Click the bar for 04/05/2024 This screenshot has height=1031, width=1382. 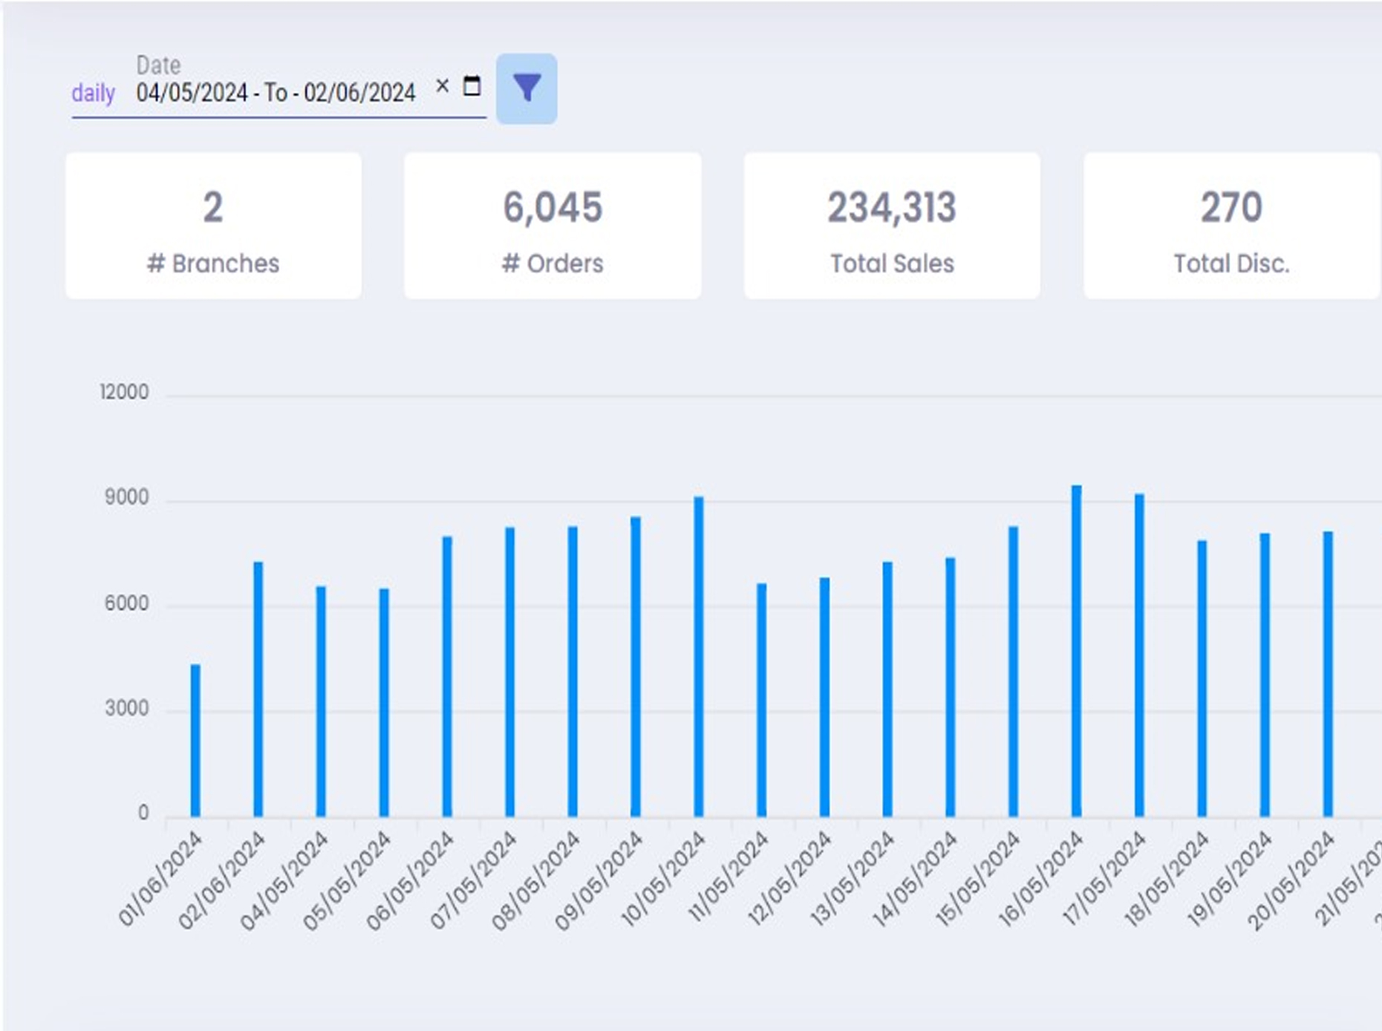(321, 701)
